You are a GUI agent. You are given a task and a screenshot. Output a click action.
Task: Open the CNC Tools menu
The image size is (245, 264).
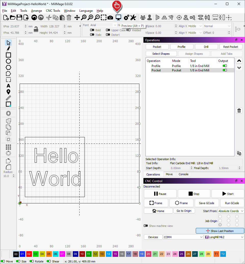click(x=53, y=11)
